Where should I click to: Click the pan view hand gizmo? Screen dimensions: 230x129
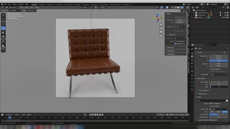[161, 28]
